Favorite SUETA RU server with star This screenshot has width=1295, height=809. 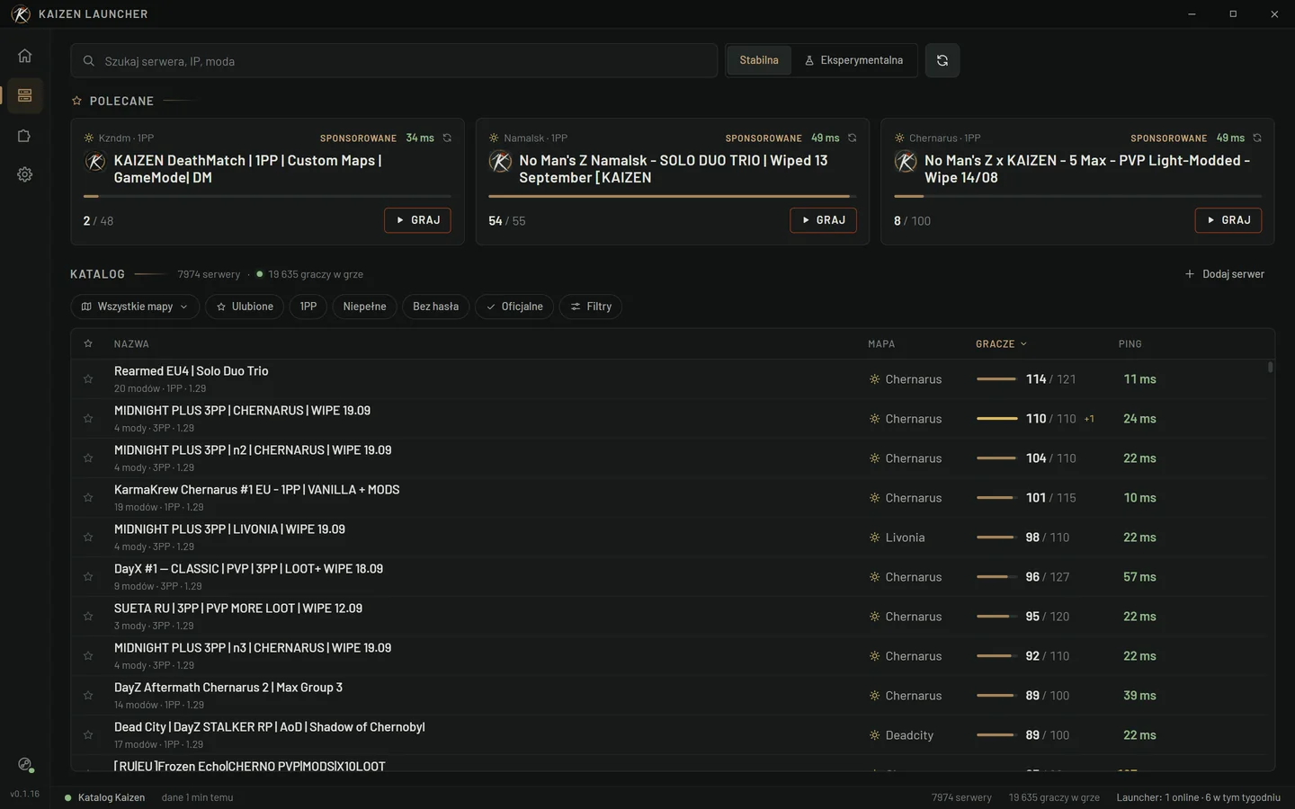coord(88,617)
